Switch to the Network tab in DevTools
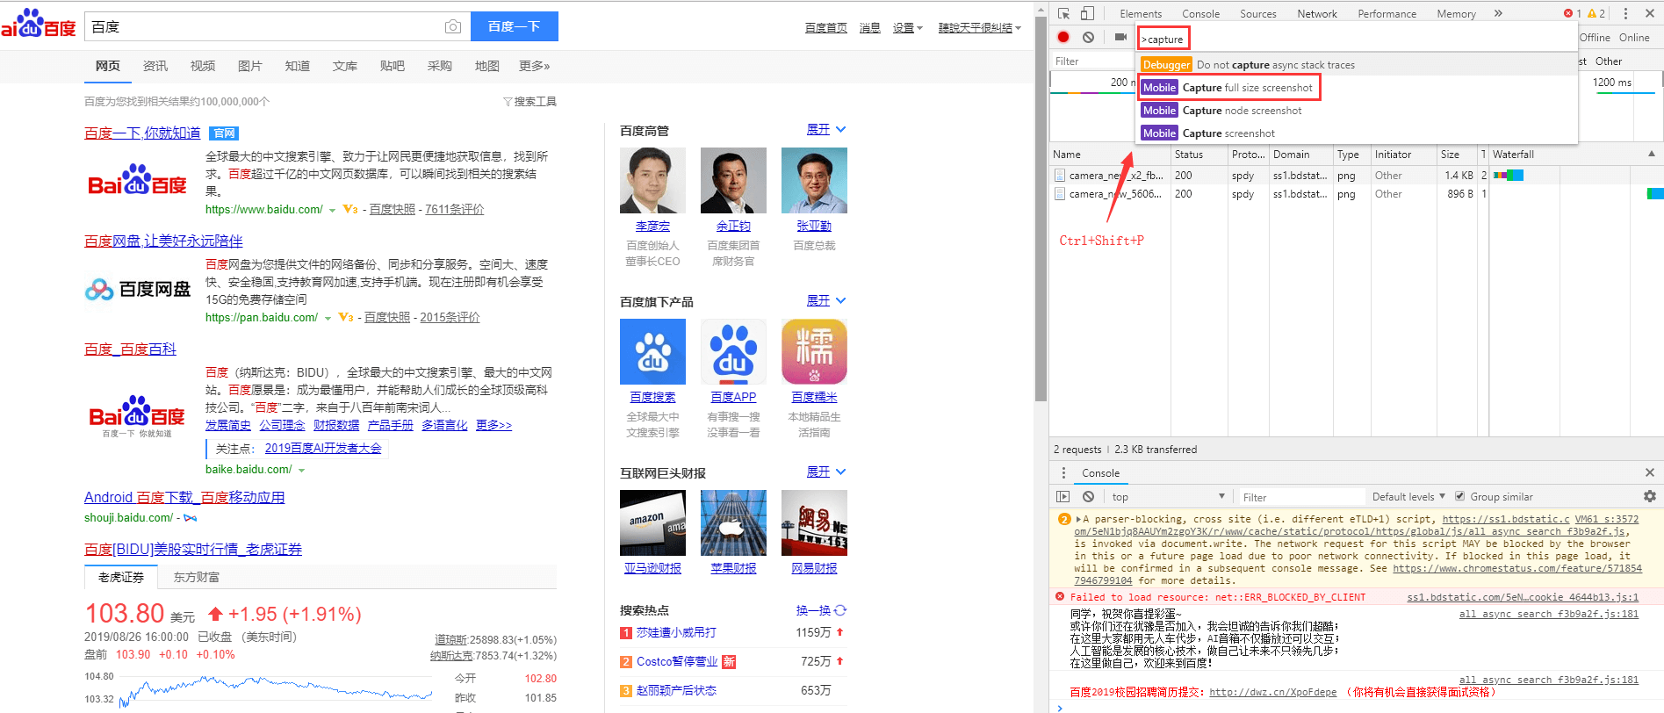 [1317, 13]
